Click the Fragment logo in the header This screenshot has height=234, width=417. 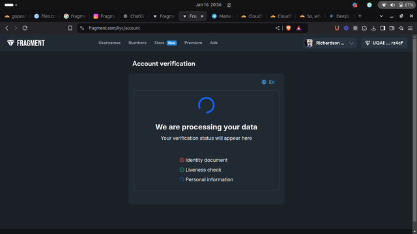coord(26,43)
